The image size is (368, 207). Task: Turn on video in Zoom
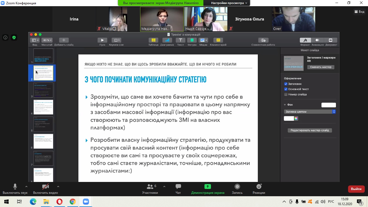coord(46,187)
